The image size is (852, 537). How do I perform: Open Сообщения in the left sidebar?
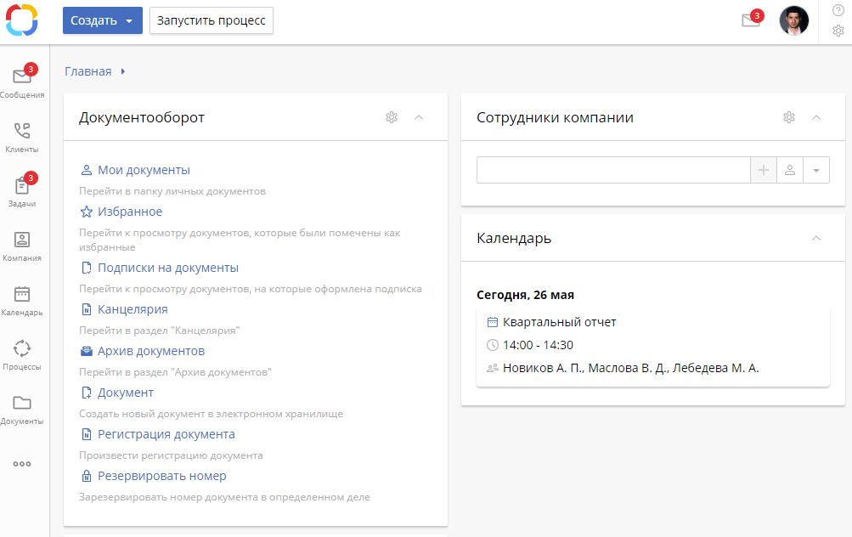click(x=22, y=82)
